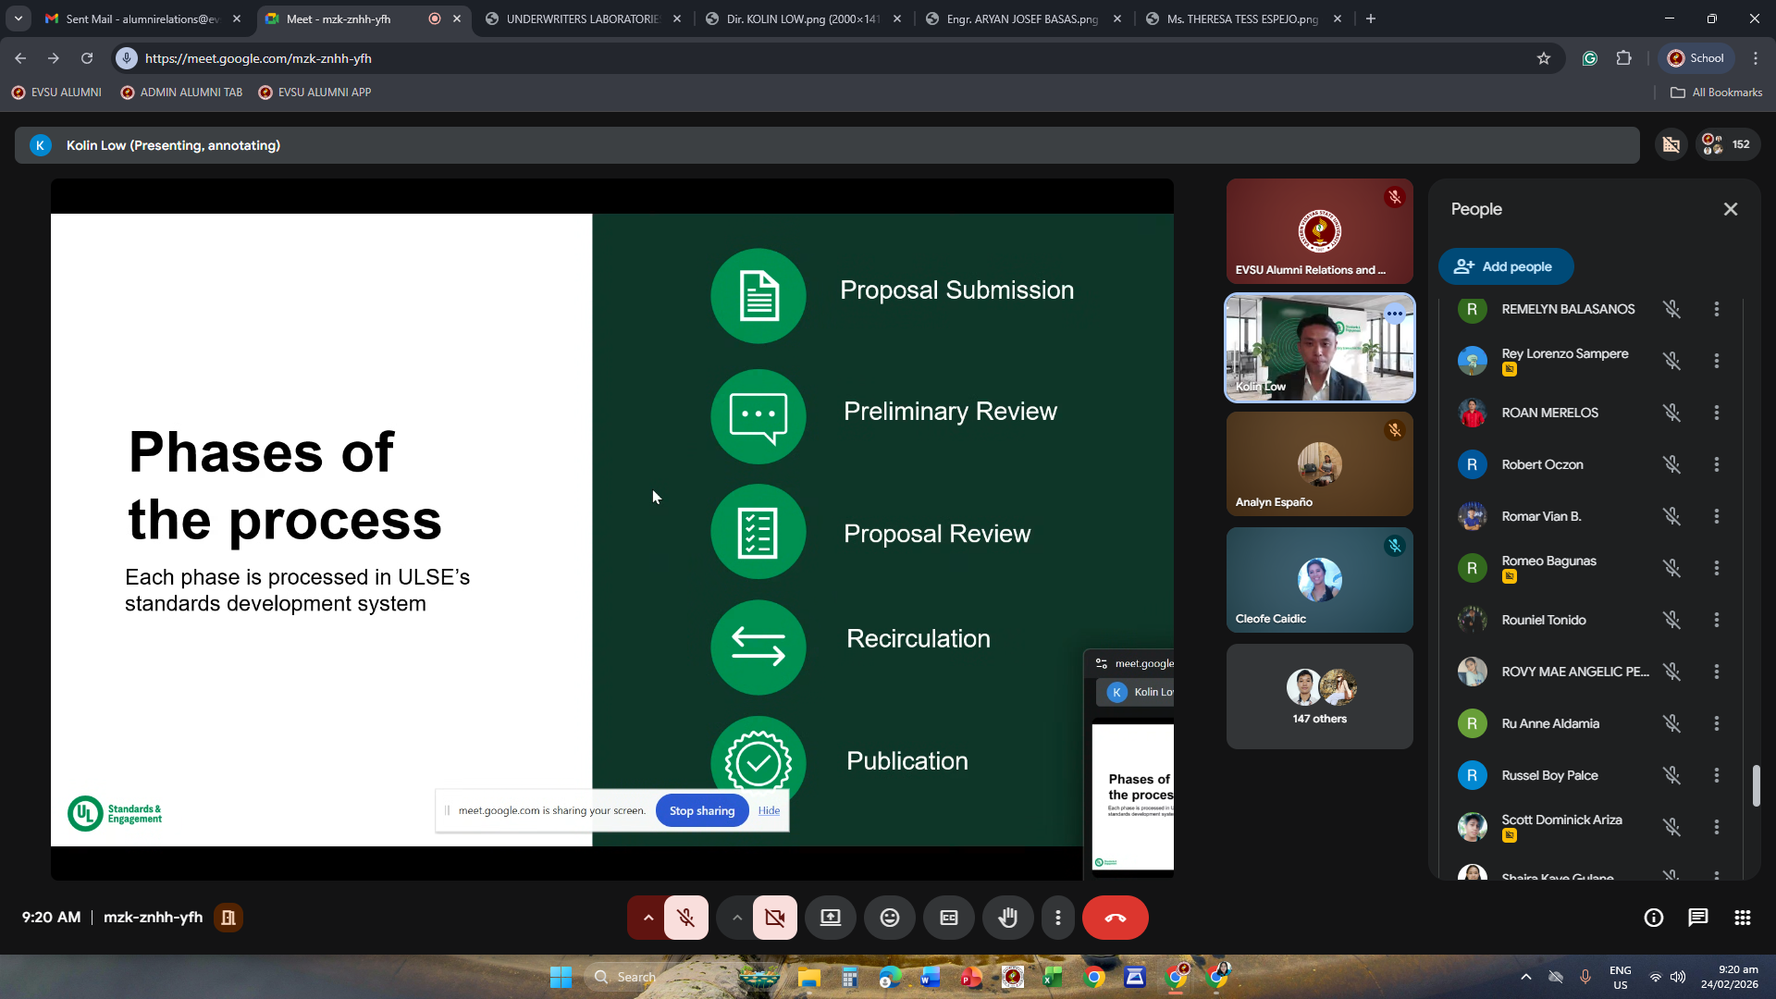Click the People panel scrollbar

click(x=1755, y=784)
